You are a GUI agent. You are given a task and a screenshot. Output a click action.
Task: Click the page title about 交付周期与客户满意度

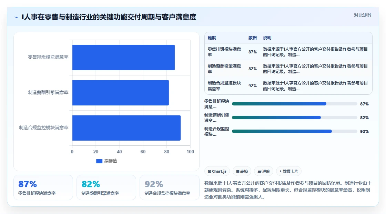click(x=109, y=17)
